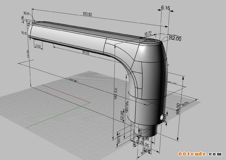The height and width of the screenshot is (160, 226).
Task: Select the 19.72 dimension text
Action: (148, 33)
